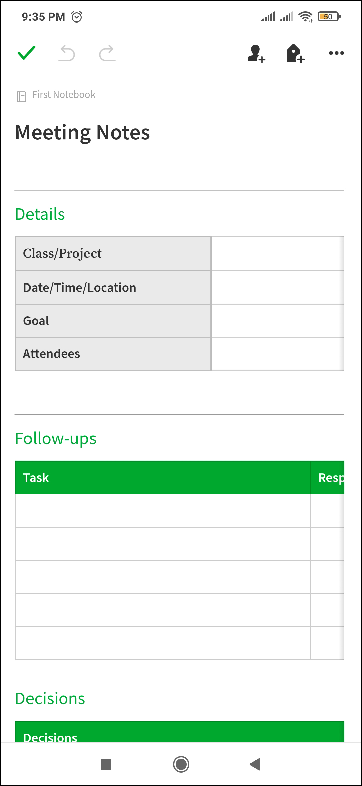The image size is (362, 786).
Task: Open the three-dot more options menu
Action: pos(336,53)
